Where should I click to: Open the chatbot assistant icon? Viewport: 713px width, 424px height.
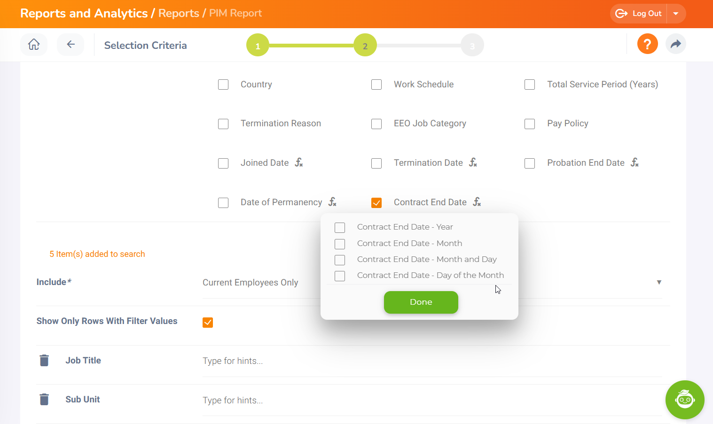[684, 400]
